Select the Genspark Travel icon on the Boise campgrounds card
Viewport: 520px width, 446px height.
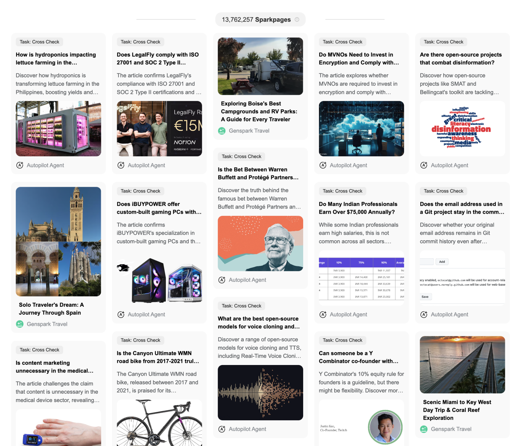point(222,131)
